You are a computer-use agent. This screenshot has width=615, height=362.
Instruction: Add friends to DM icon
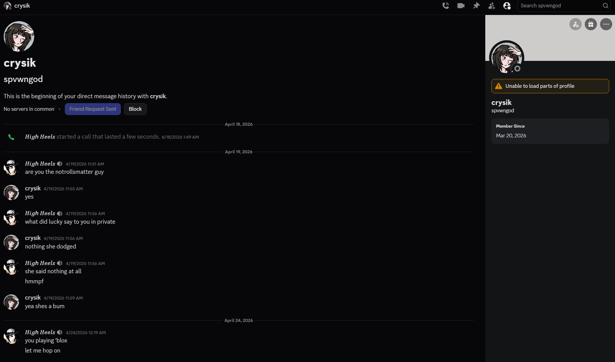(x=492, y=6)
